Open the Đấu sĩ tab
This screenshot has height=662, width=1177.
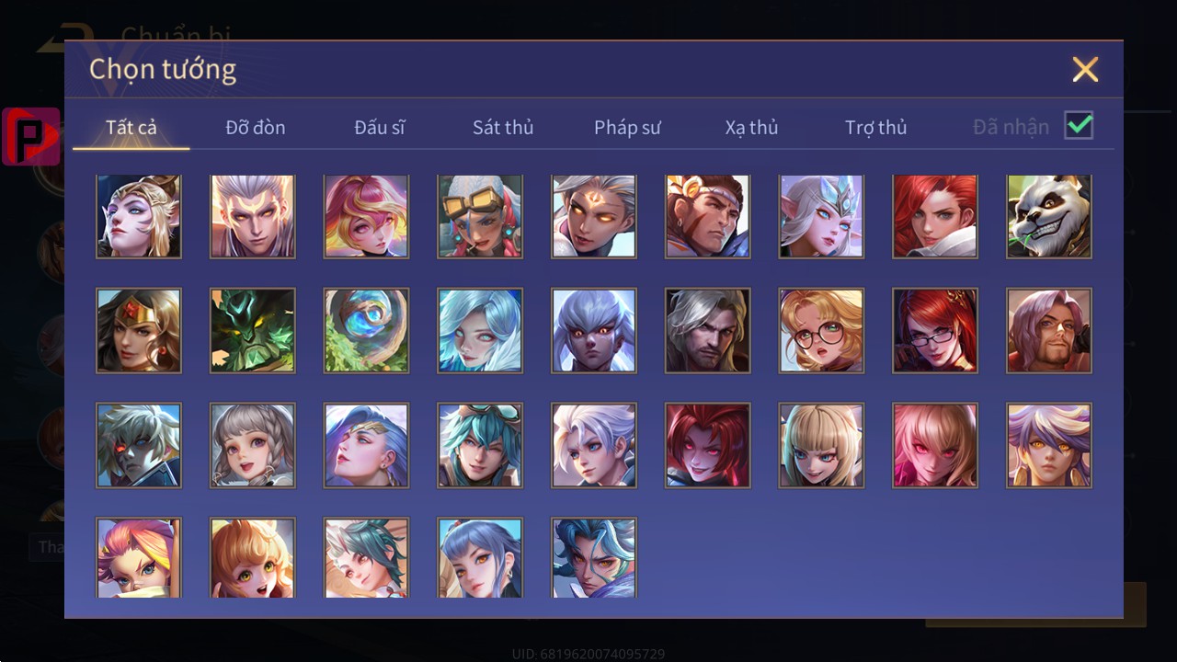(x=380, y=128)
